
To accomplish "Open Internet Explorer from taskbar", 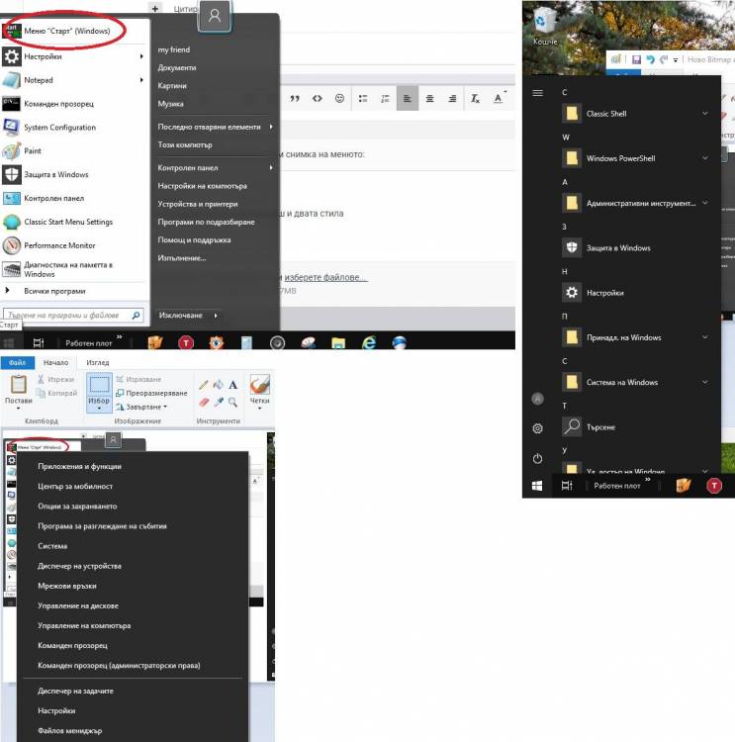I will [369, 342].
